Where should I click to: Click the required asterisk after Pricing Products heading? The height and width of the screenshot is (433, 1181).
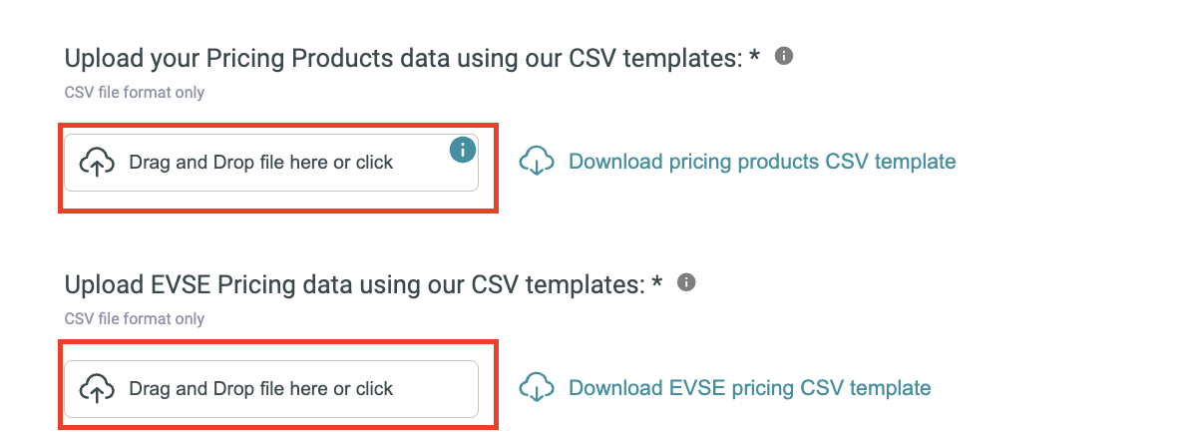tap(755, 57)
